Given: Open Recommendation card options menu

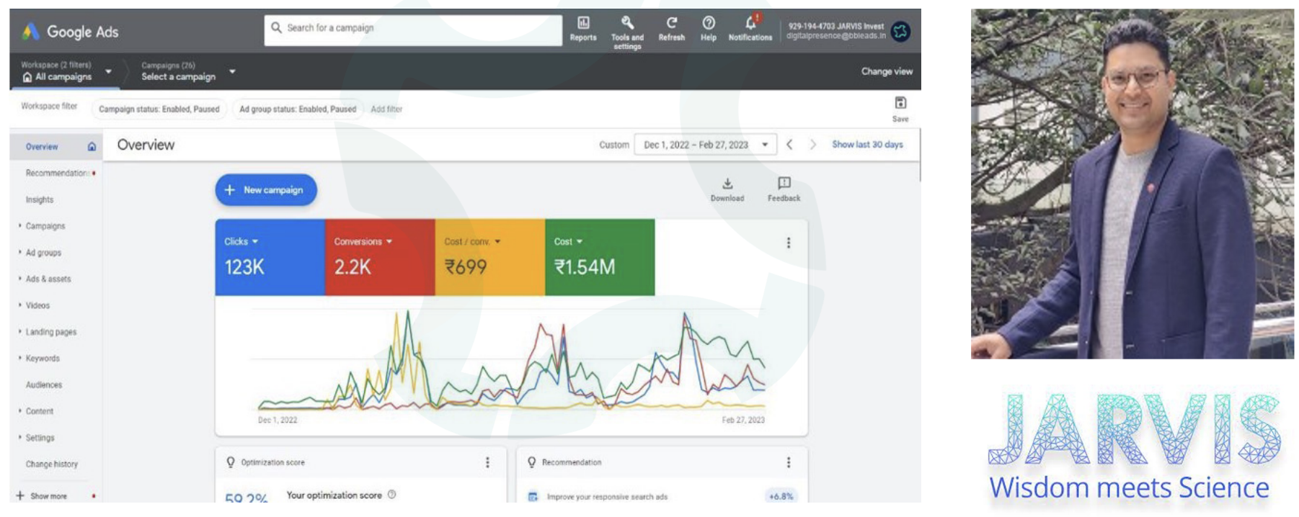Looking at the screenshot, I should click(789, 462).
